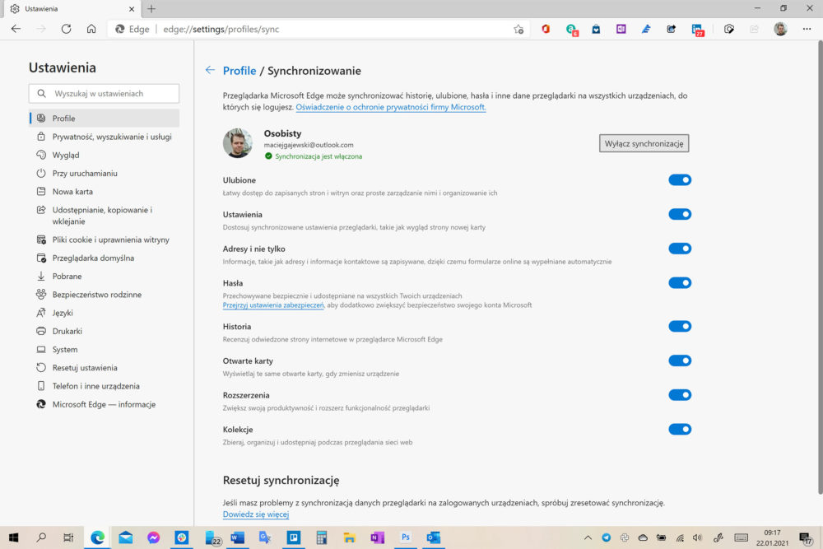Go to Przy uruchamianiu settings
This screenshot has height=549, width=823.
pyautogui.click(x=104, y=173)
